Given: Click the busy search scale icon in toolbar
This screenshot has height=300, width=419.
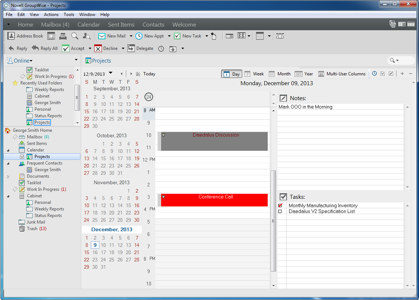Looking at the screenshot, I should (280, 36).
